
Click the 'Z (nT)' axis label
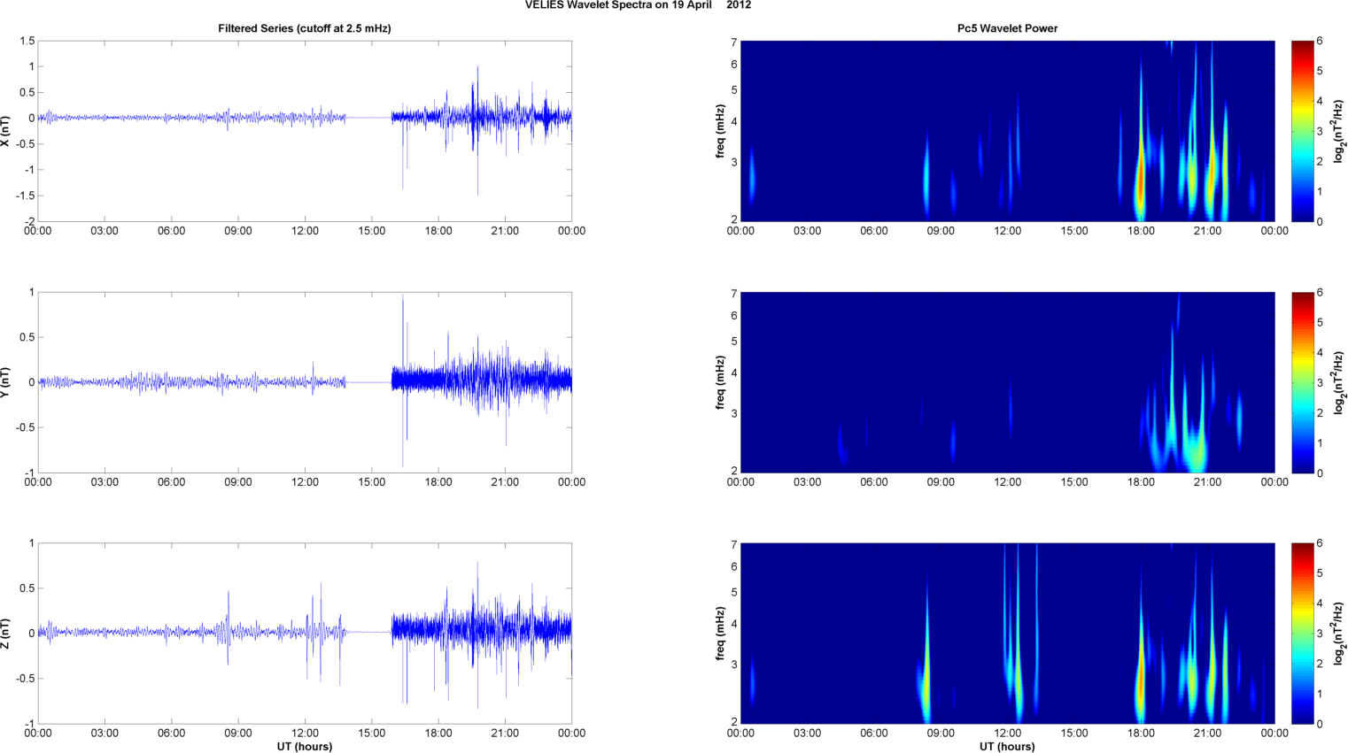pos(5,634)
